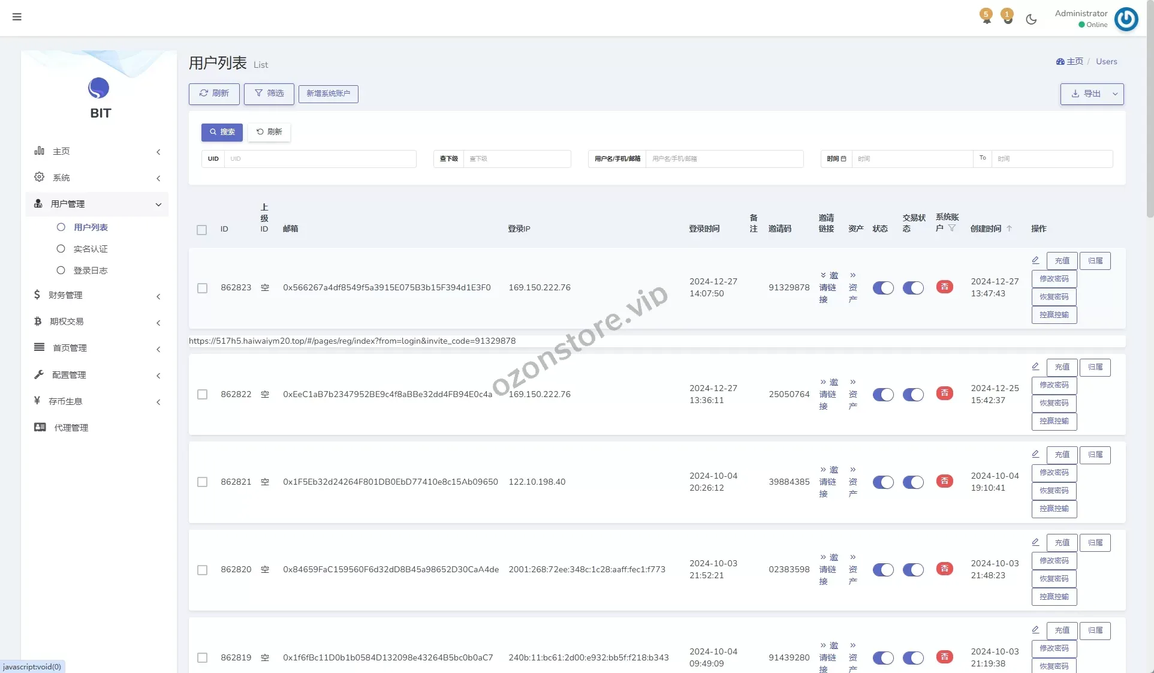
Task: Toggle trading status switch for user 862820
Action: click(913, 570)
